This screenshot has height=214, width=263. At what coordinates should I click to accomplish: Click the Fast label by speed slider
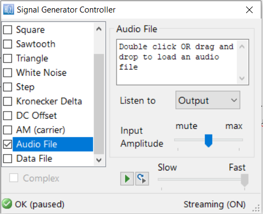[237, 167]
